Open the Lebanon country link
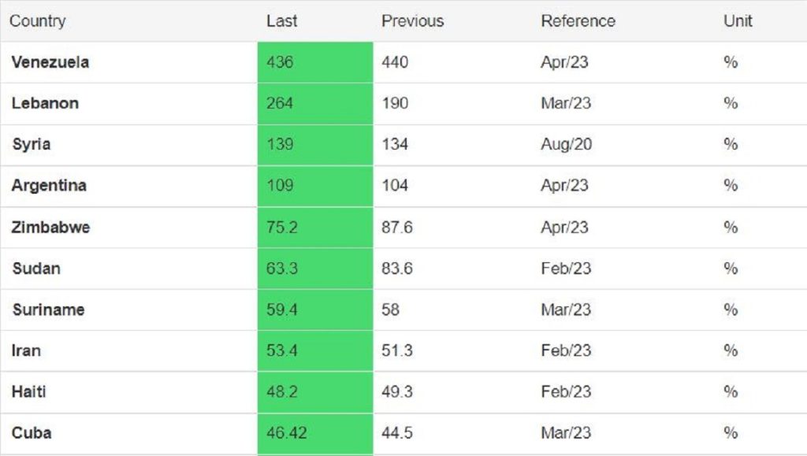This screenshot has height=456, width=807. tap(45, 103)
